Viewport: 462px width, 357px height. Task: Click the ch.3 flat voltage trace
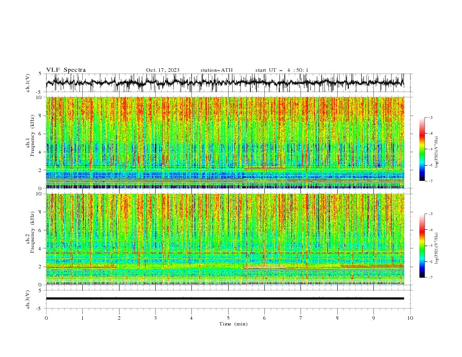point(225,299)
